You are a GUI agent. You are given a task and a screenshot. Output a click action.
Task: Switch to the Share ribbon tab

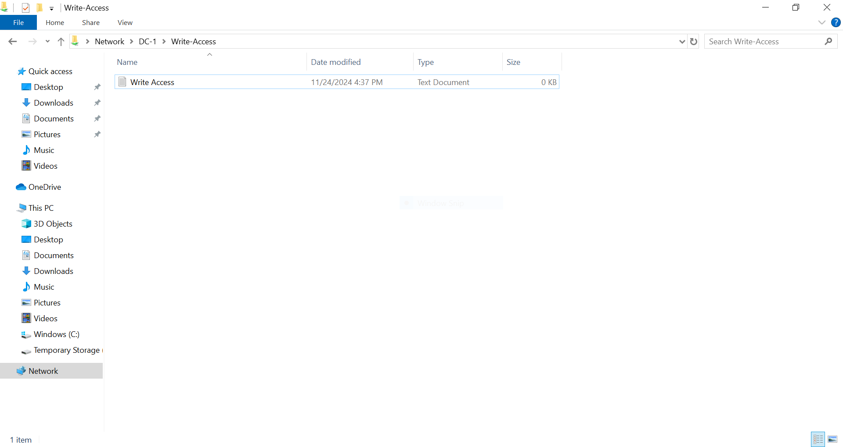[91, 22]
